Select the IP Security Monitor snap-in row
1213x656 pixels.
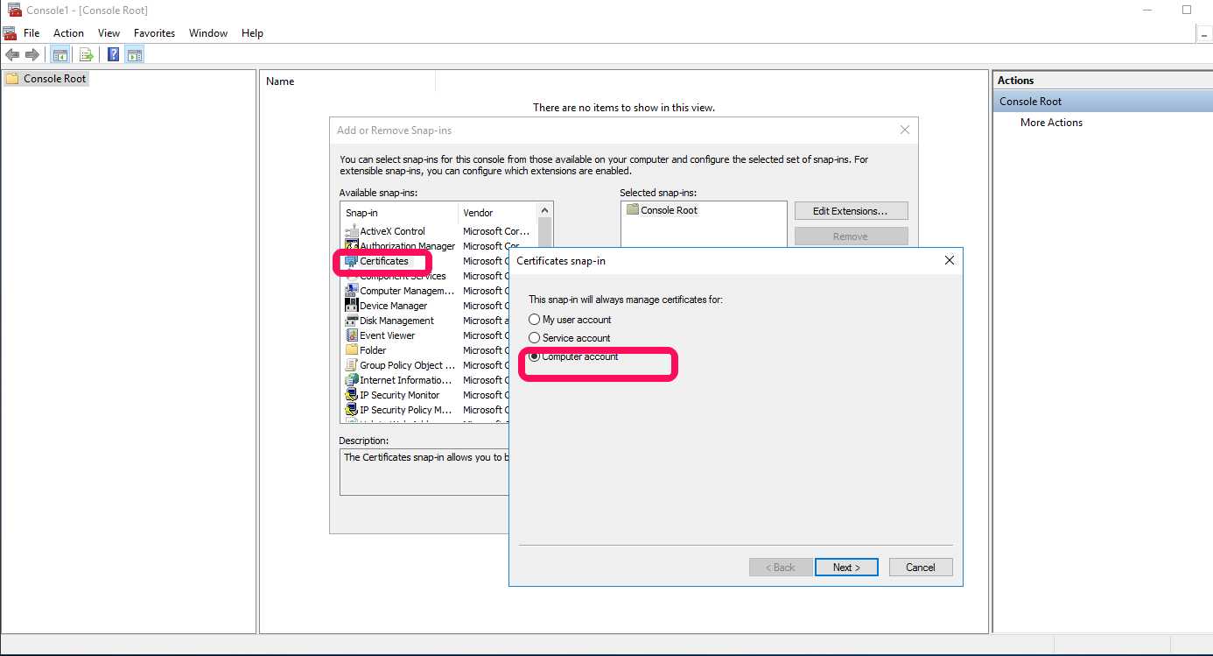[x=426, y=395]
